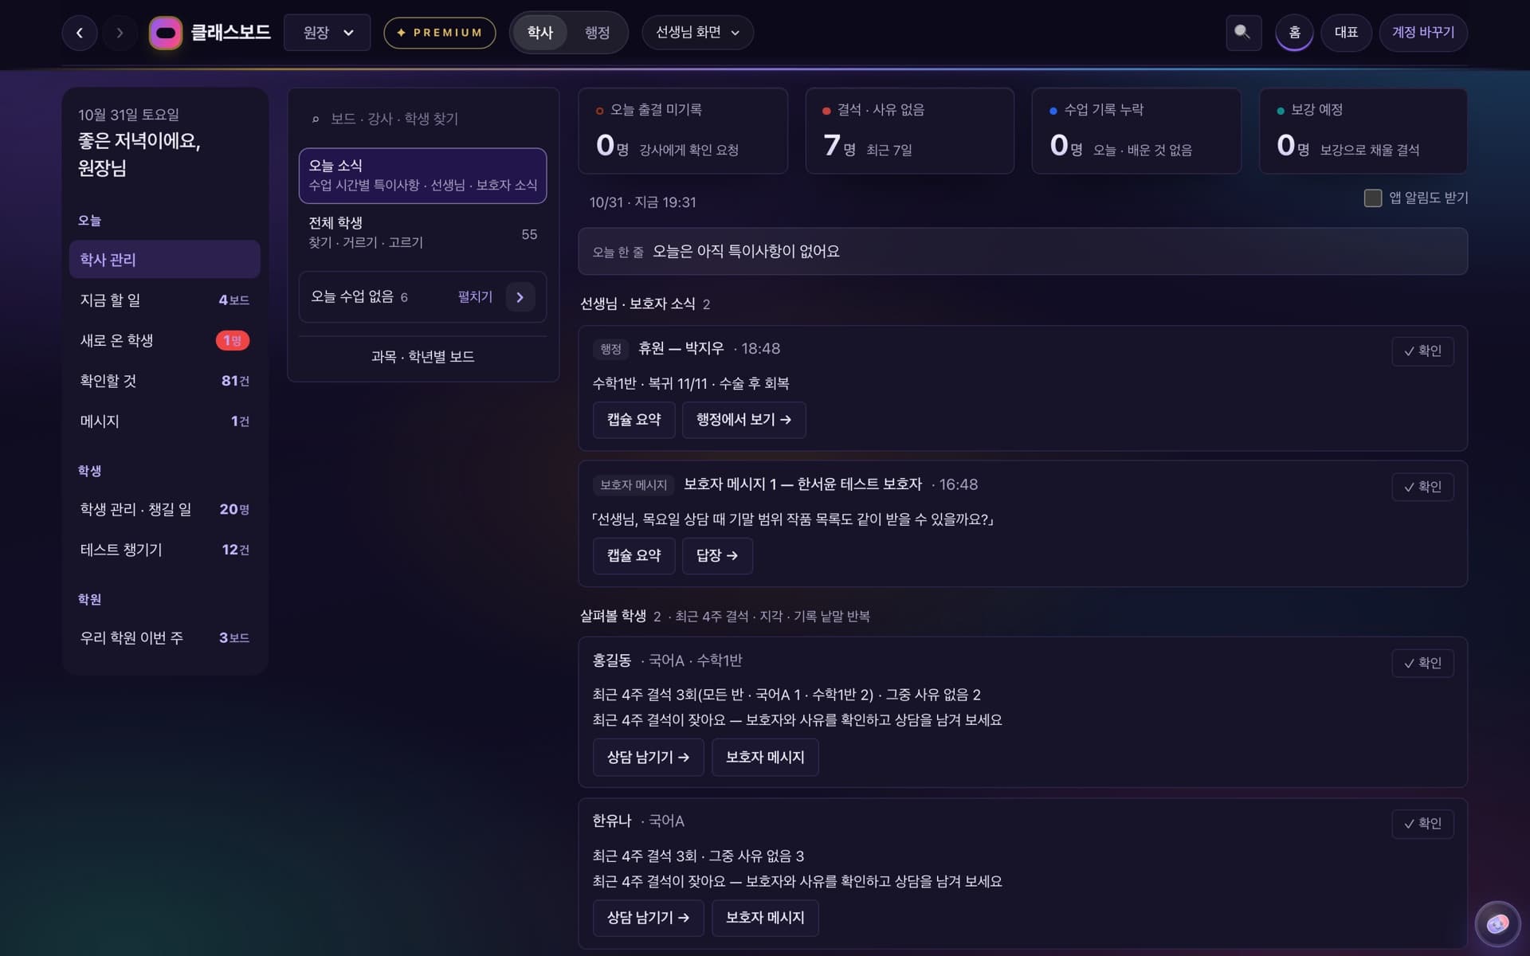Open 확인할 것 in the sidebar

point(165,381)
